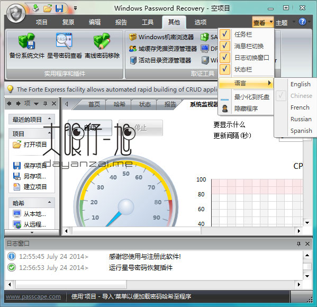317x307 pixels.
Task: Click the open folder quick-access icon
Action: [x=48, y=8]
